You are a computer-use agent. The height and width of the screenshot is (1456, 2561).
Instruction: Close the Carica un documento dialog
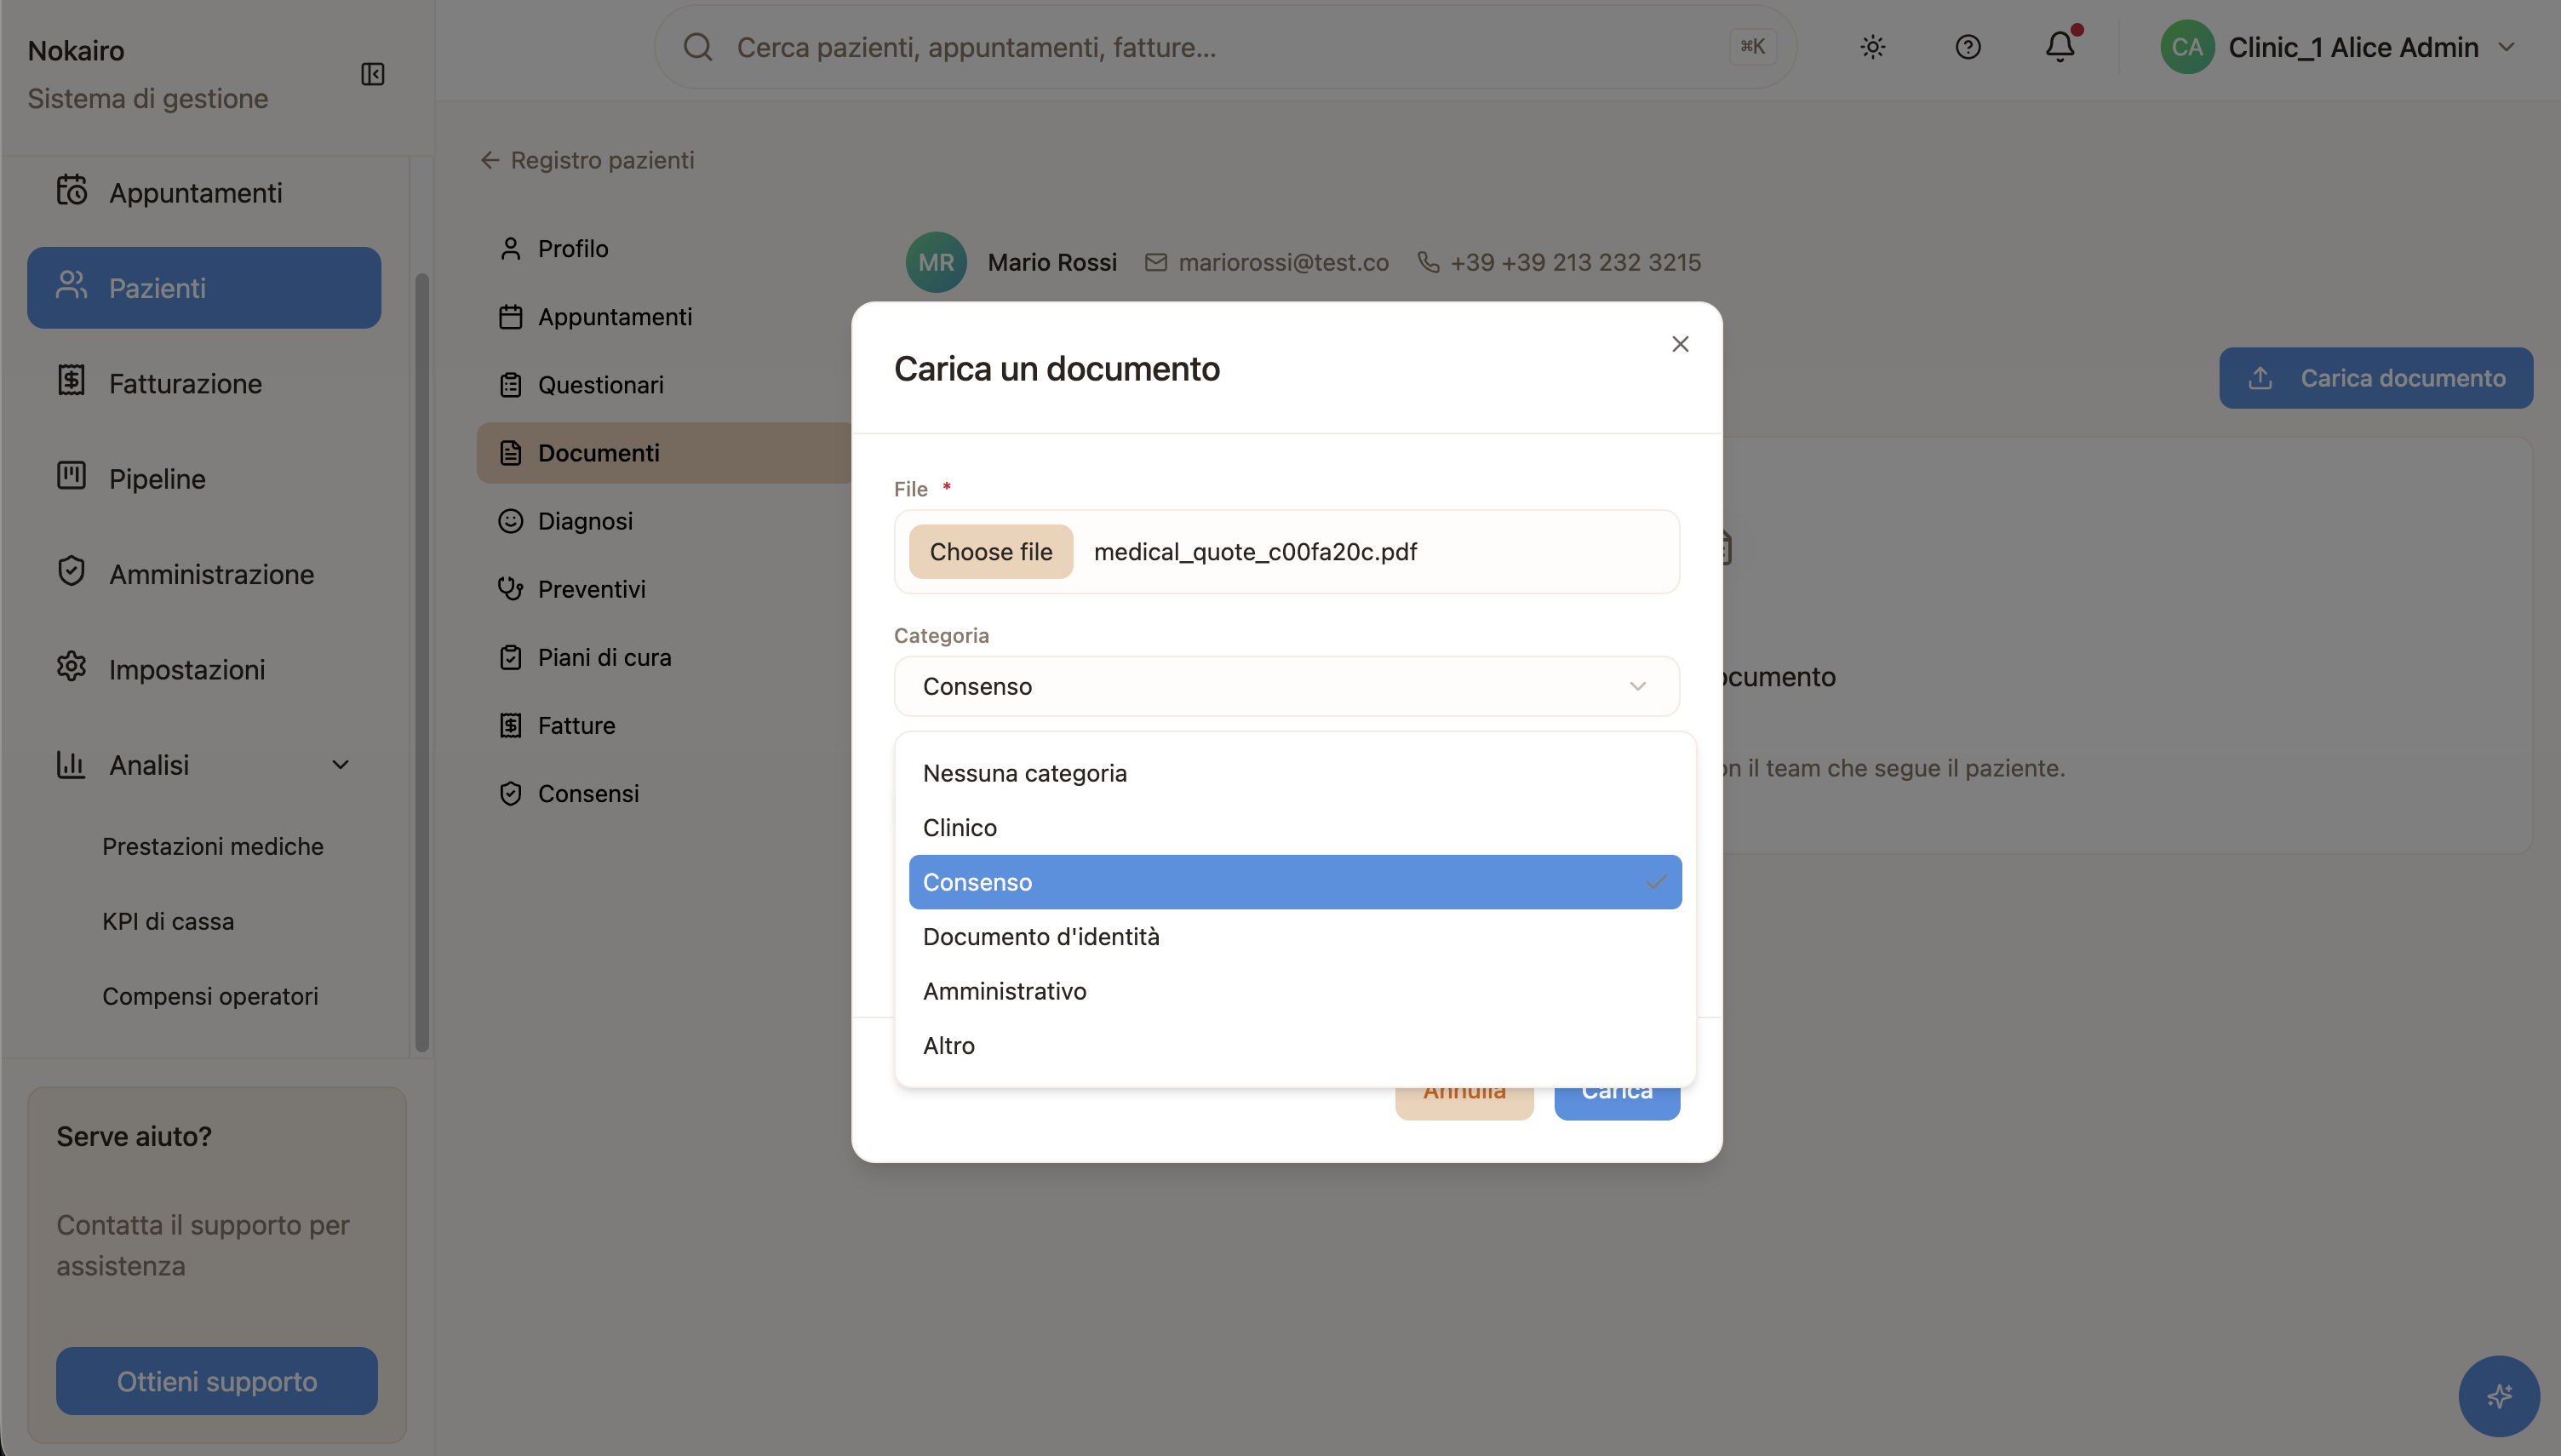(x=1679, y=344)
